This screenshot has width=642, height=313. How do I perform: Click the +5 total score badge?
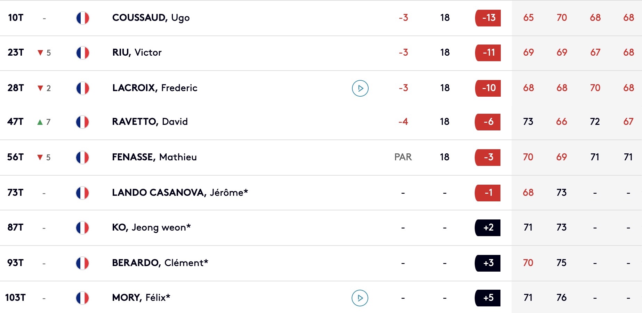[488, 298]
